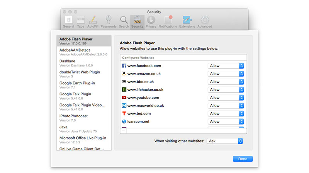Select the Security padlock pane
The width and height of the screenshot is (309, 173).
[x=137, y=22]
